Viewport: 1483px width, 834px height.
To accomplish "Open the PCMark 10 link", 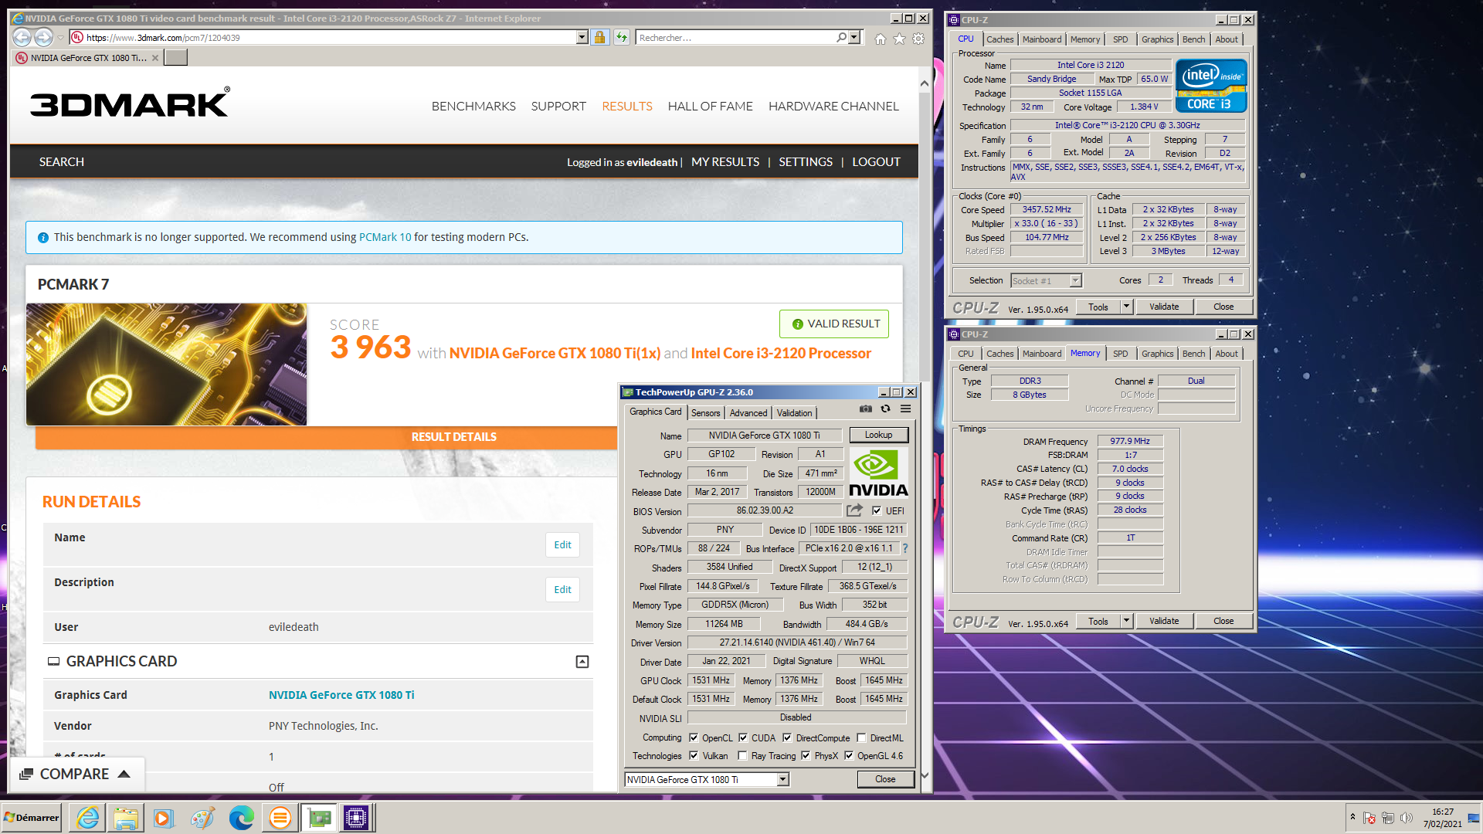I will pyautogui.click(x=385, y=237).
